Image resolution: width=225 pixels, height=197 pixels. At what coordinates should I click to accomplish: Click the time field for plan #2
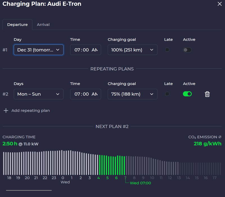[x=85, y=94]
